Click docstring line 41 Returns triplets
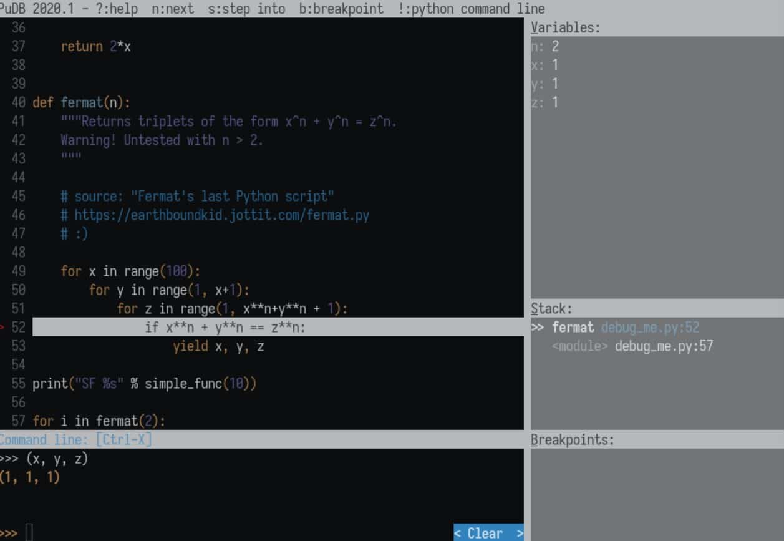 229,121
